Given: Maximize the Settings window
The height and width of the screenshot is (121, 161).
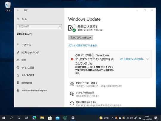Looking at the screenshot, I should [x=145, y=10].
